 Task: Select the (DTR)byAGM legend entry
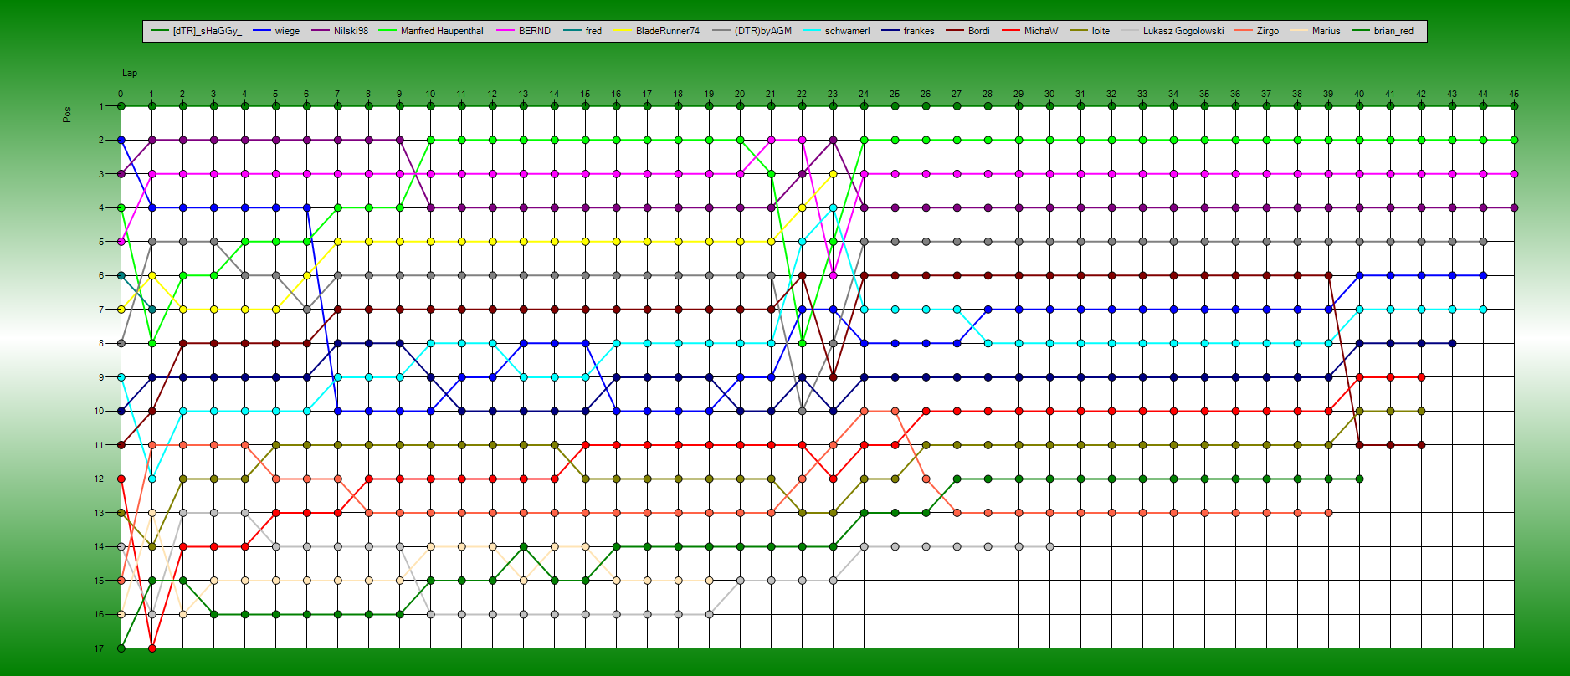coord(752,31)
